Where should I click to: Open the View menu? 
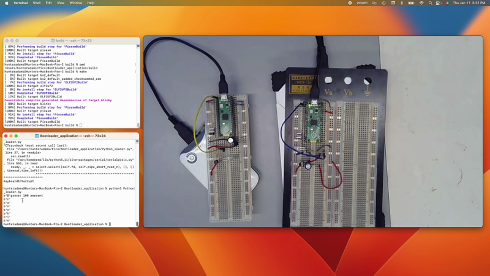pyautogui.click(x=61, y=3)
